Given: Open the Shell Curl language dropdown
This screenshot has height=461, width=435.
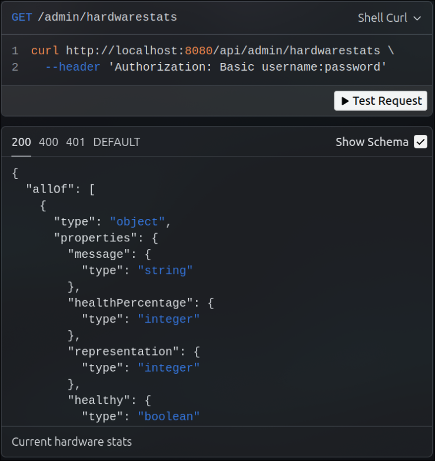Looking at the screenshot, I should click(389, 18).
